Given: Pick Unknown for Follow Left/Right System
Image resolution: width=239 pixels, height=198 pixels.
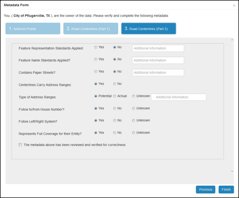Looking at the screenshot, I should pos(134,120).
